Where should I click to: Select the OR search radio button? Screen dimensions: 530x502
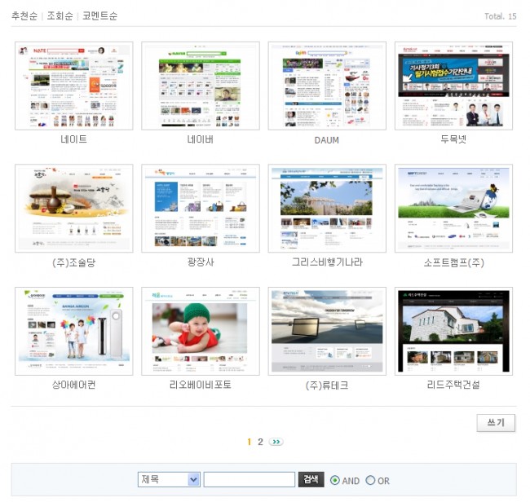(370, 481)
